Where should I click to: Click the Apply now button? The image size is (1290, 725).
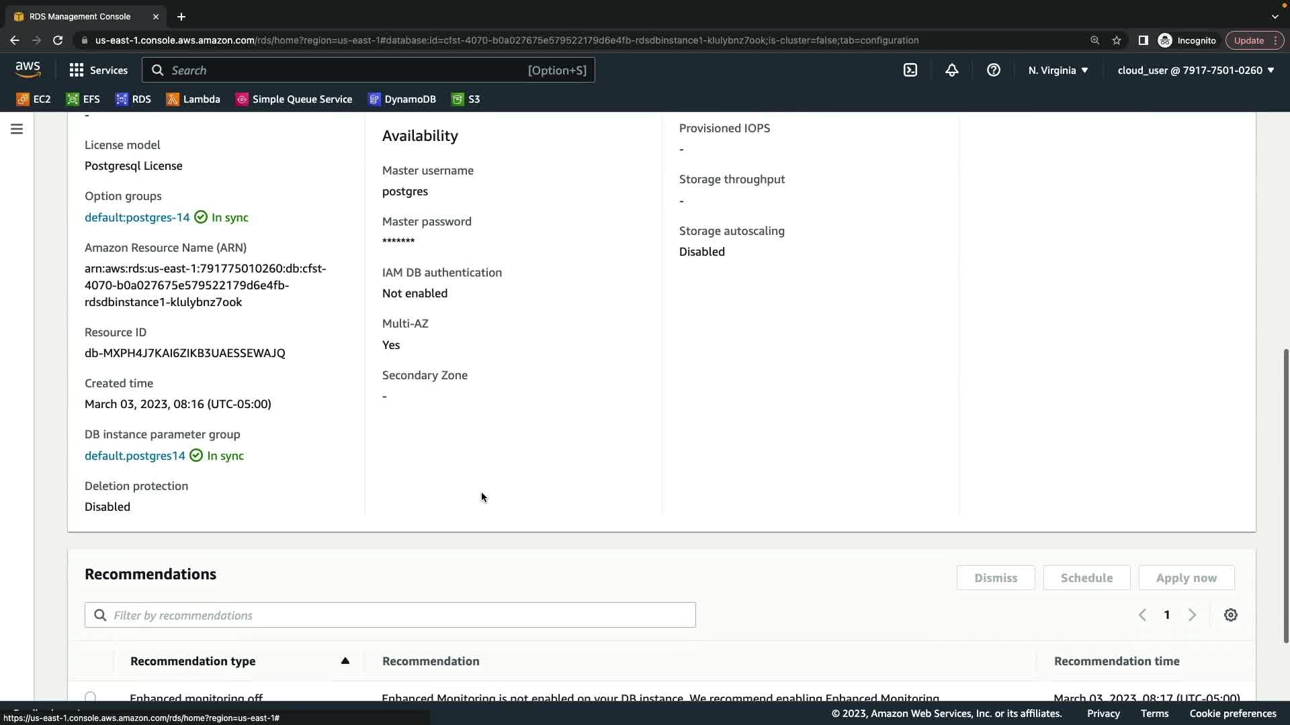[x=1186, y=578]
